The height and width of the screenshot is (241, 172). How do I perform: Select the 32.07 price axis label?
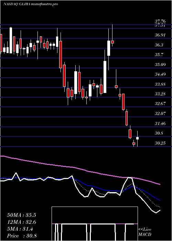click(x=160, y=114)
